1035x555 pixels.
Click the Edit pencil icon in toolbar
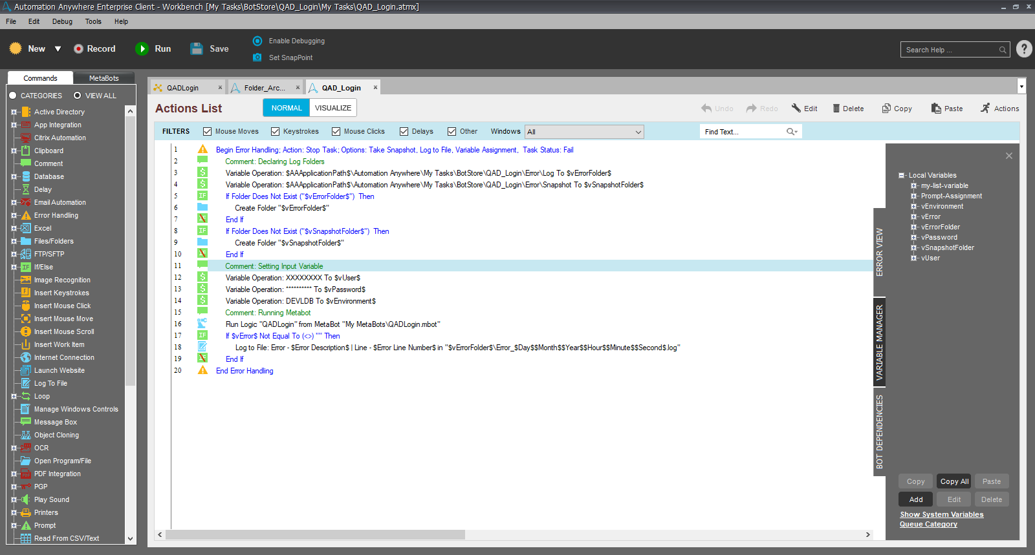pos(796,109)
